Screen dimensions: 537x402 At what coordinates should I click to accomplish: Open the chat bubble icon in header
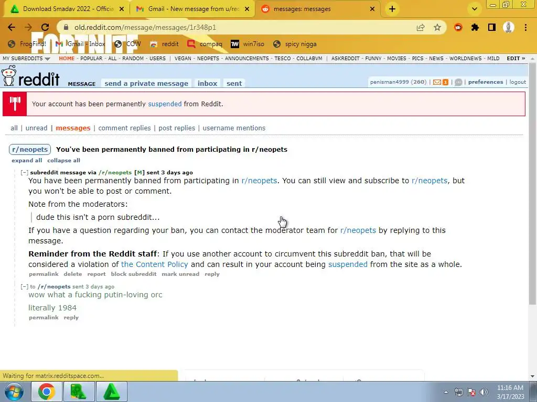tap(458, 82)
